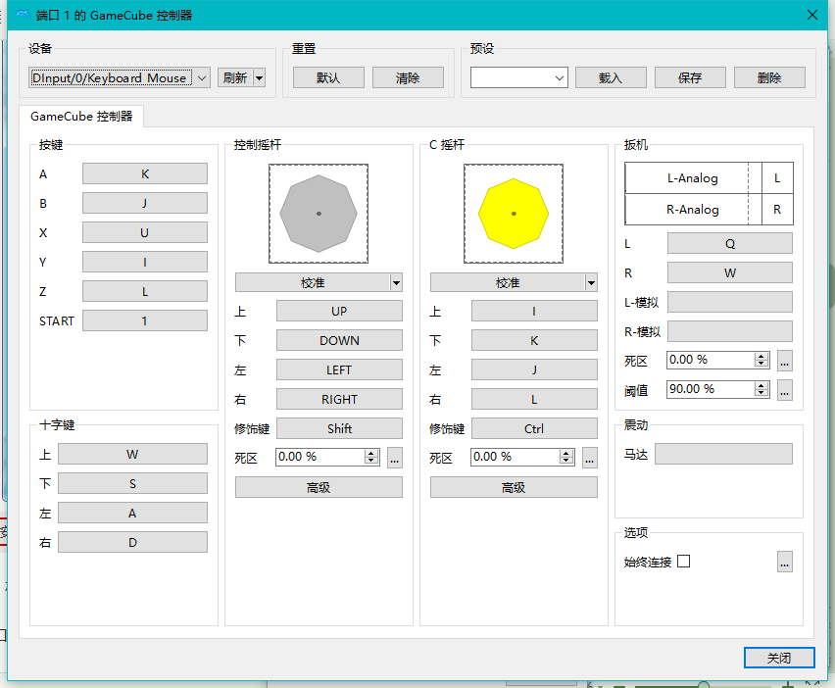This screenshot has height=688, width=835.
Task: Rebind C stick modifier mapped to Ctrl
Action: pyautogui.click(x=534, y=428)
